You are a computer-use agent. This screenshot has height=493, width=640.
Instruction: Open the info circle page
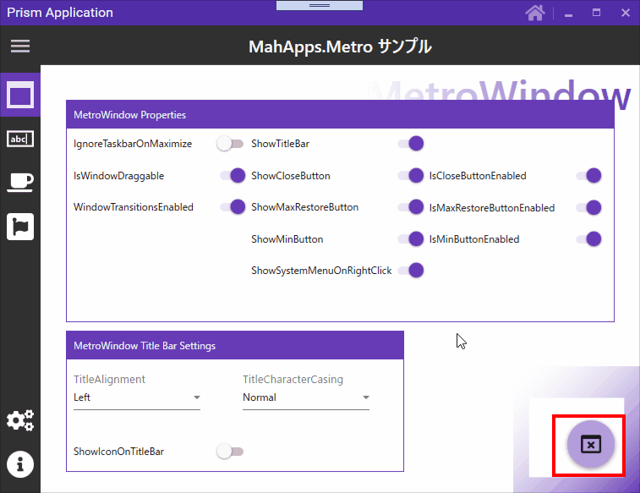tap(20, 464)
